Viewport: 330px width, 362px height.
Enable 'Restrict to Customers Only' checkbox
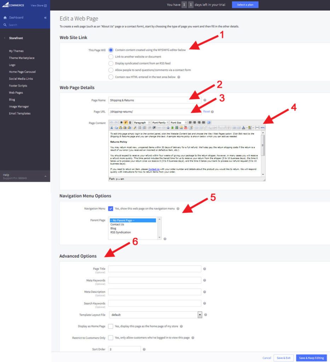[111, 338]
